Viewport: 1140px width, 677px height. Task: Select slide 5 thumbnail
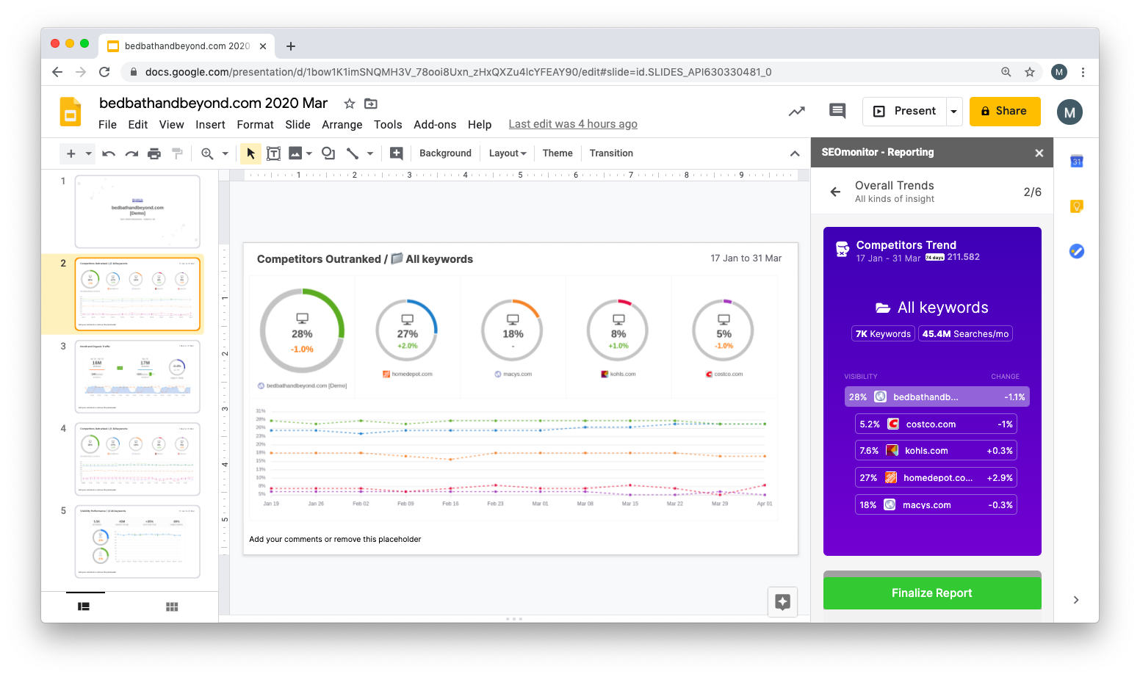pos(137,541)
